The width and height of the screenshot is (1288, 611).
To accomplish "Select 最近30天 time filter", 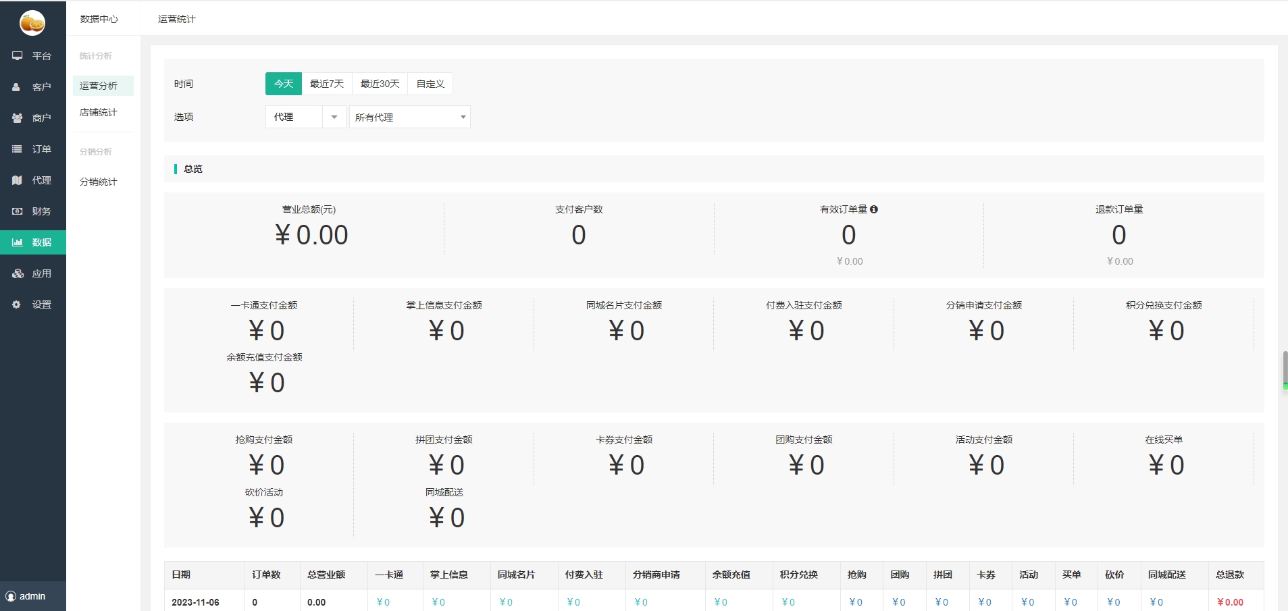I will [380, 84].
